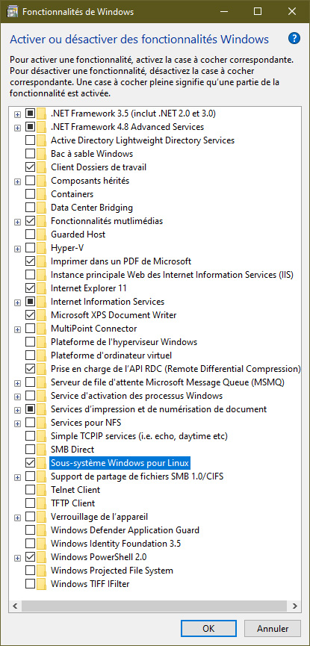The height and width of the screenshot is (646, 310).
Task: Expand Services pour NFS node
Action: click(17, 423)
